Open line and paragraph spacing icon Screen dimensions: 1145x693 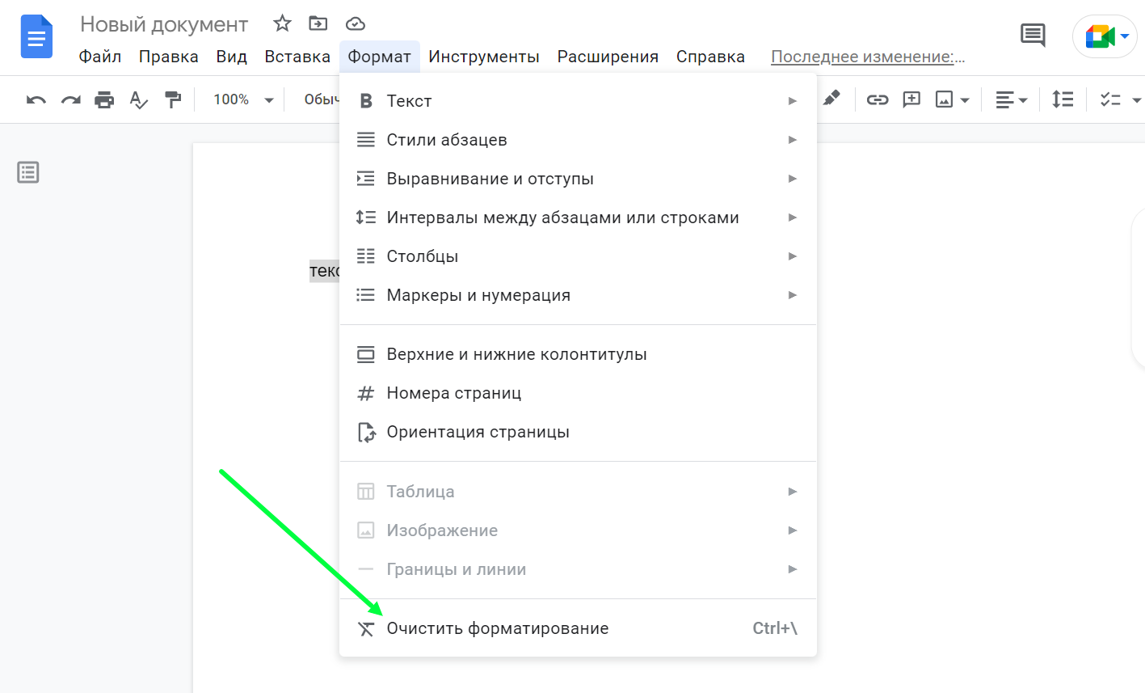[1063, 99]
